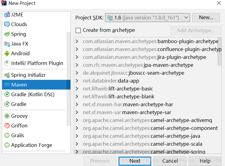
Task: Click the Add Archetype... button
Action: (x=196, y=31)
